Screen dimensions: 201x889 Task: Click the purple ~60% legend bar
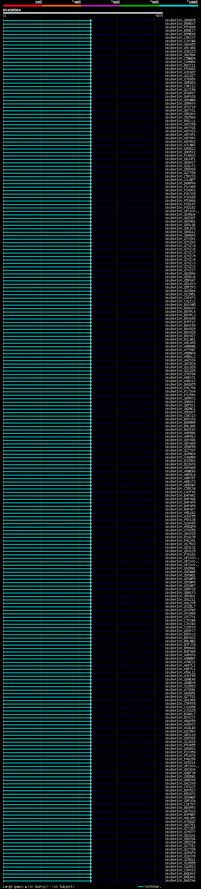tap(101, 6)
